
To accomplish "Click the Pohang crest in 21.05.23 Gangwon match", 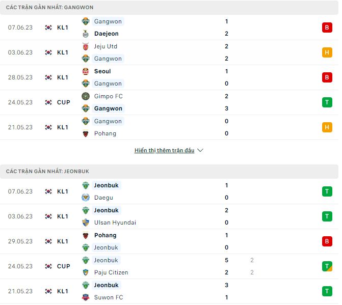I will 86,133.
